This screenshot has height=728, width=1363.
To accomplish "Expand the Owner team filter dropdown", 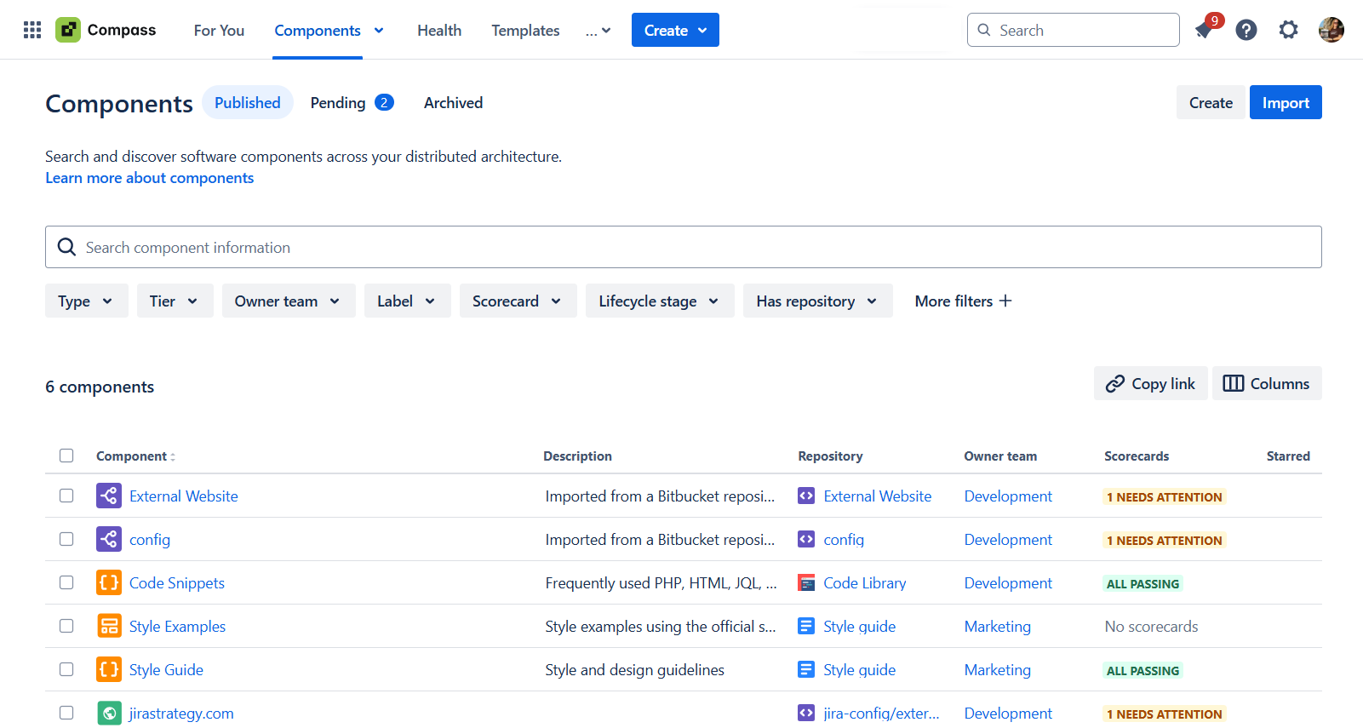I will point(289,301).
